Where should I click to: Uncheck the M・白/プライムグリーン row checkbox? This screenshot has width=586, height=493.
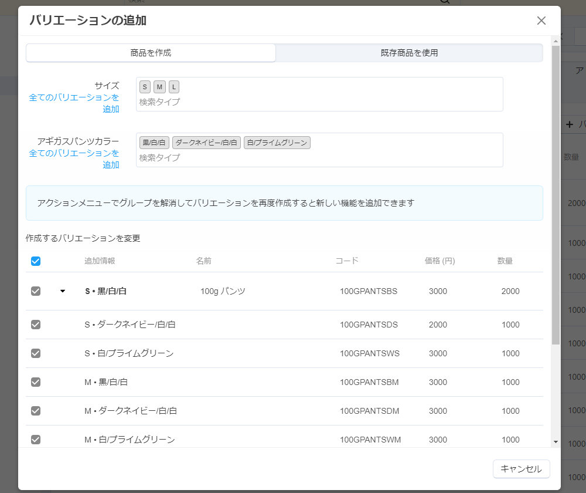pyautogui.click(x=36, y=440)
